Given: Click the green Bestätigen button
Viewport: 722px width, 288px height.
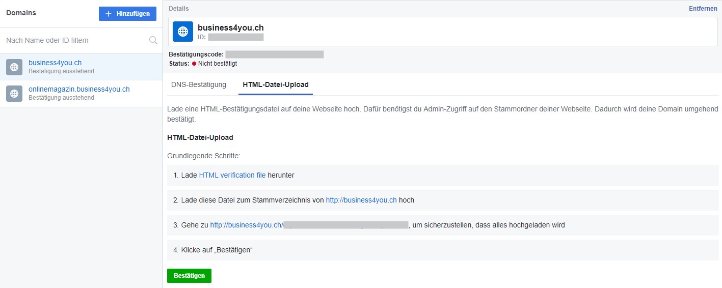Looking at the screenshot, I should pos(189,276).
